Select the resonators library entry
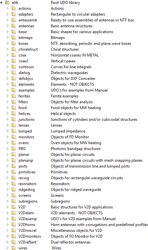Image resolution: width=148 pixels, height=250 pixels. point(27,184)
